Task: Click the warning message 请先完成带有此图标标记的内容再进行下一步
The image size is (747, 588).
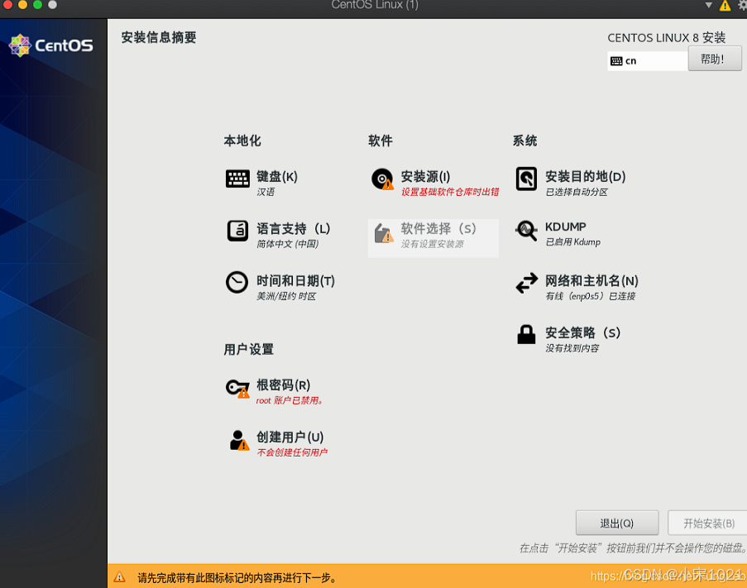Action: (237, 578)
